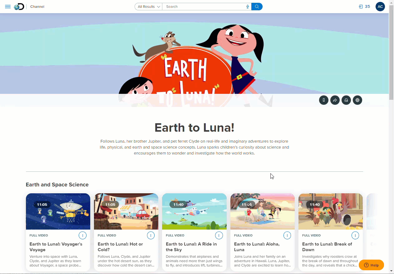Click the Discovery Education logo
The image size is (394, 274).
coord(19,7)
